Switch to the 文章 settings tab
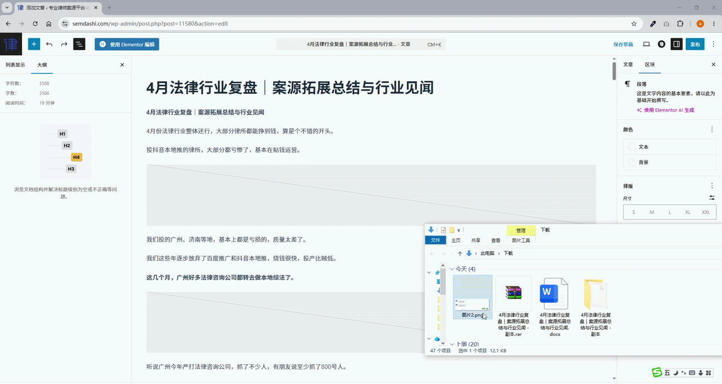722x384 pixels. (628, 65)
